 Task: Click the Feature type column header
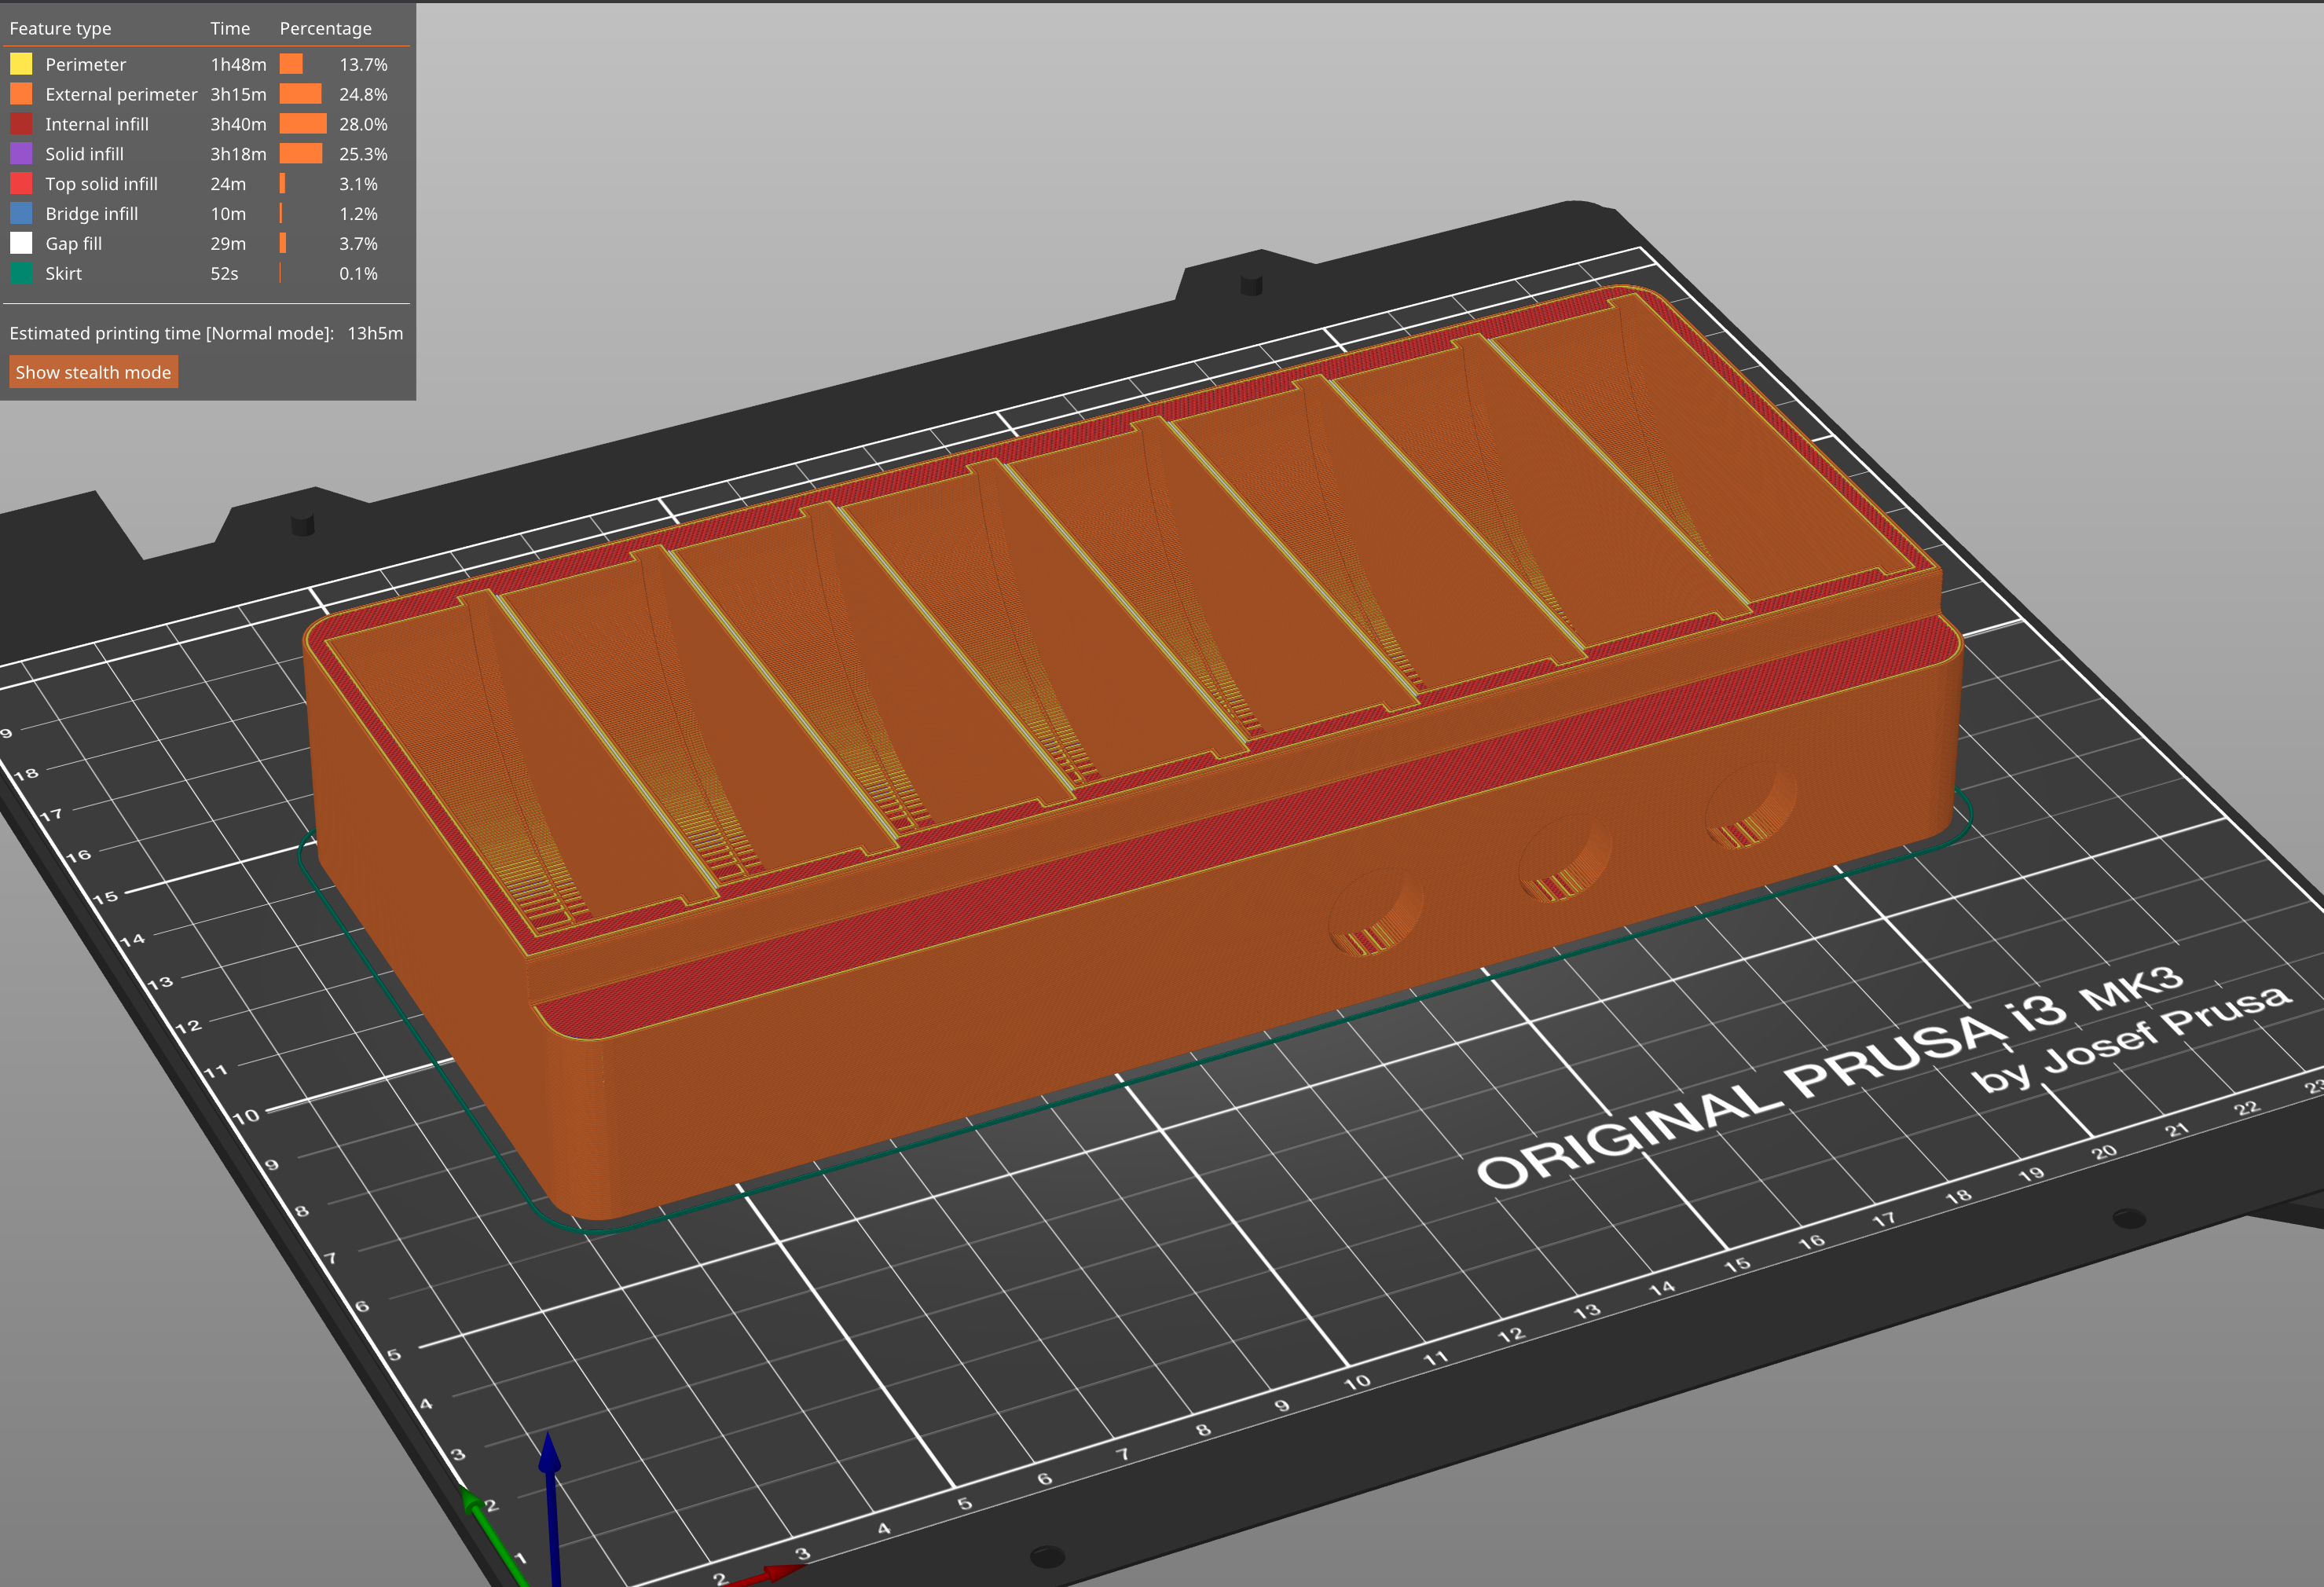(60, 28)
